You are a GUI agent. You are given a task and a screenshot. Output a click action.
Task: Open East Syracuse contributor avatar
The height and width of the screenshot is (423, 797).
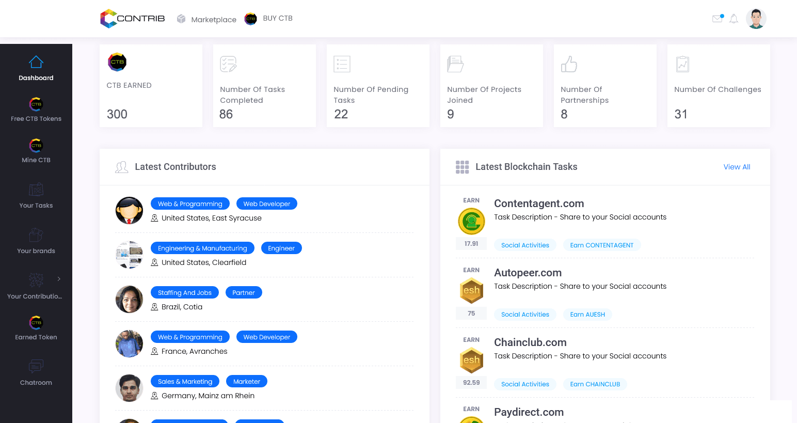coord(129,211)
